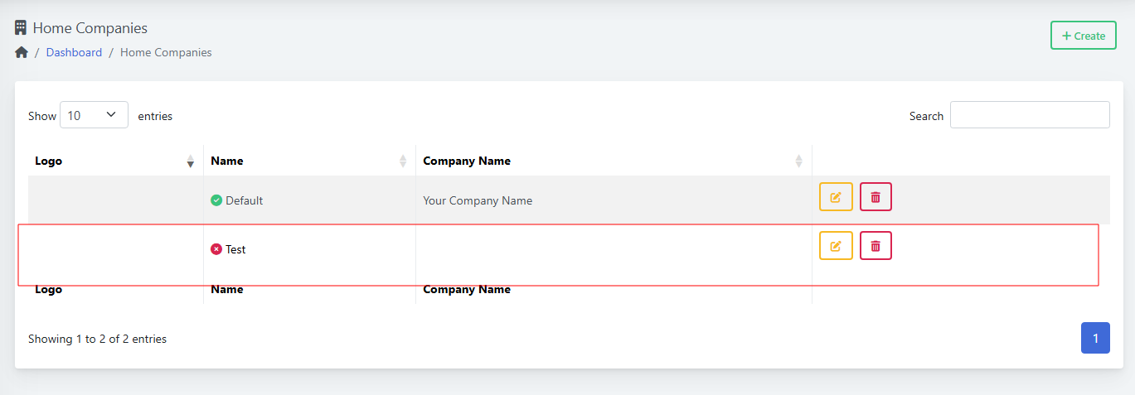Sort by Company Name column arrows
The width and height of the screenshot is (1135, 395).
point(799,161)
